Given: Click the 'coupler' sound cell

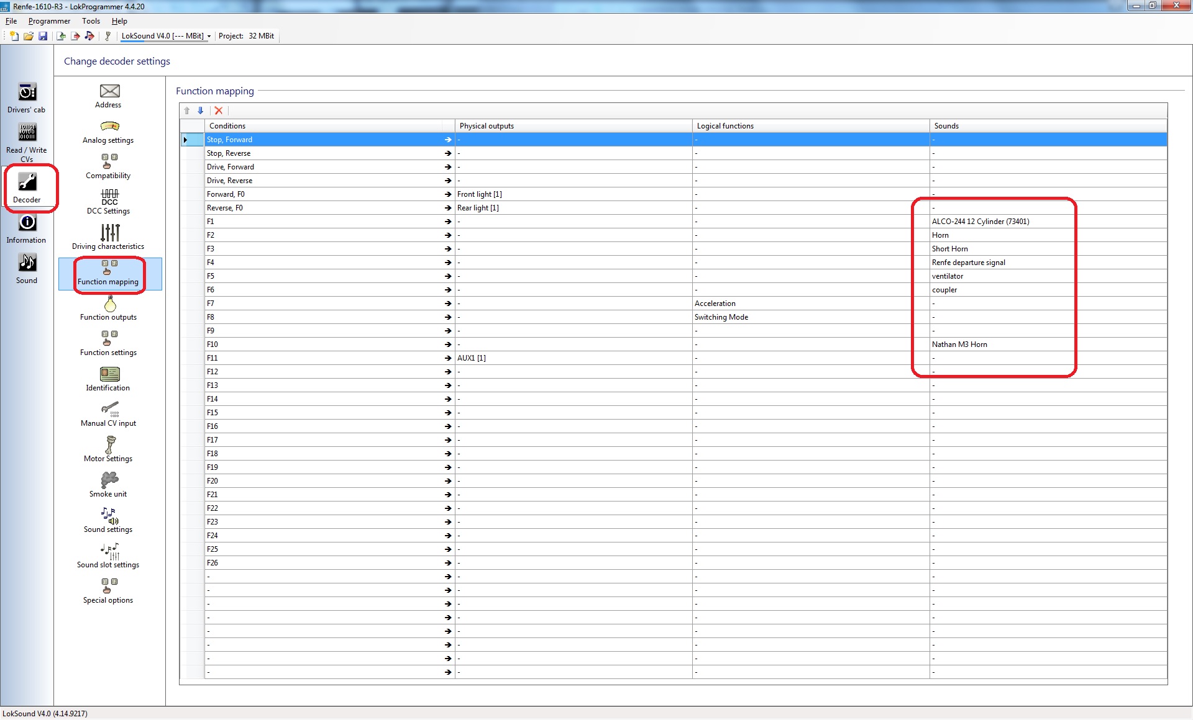Looking at the screenshot, I should point(1048,290).
